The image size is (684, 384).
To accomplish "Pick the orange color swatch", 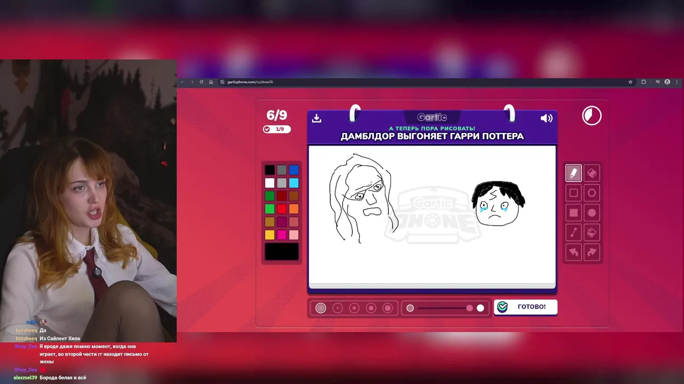I will click(x=294, y=209).
